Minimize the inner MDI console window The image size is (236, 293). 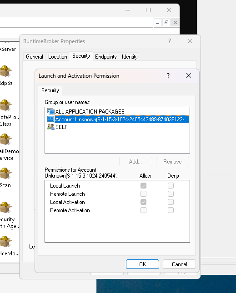coord(157,23)
